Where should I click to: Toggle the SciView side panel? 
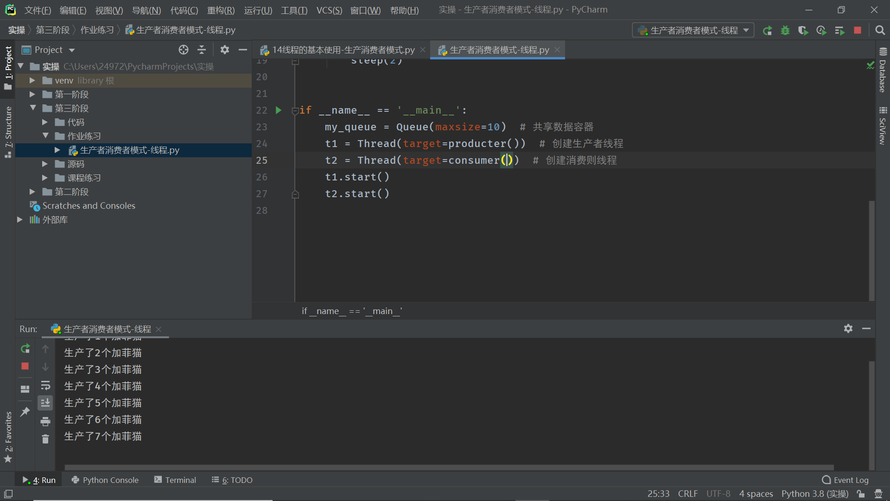pos(883,126)
